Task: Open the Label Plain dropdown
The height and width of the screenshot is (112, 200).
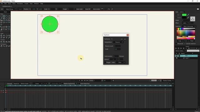Action: pyautogui.click(x=121, y=63)
